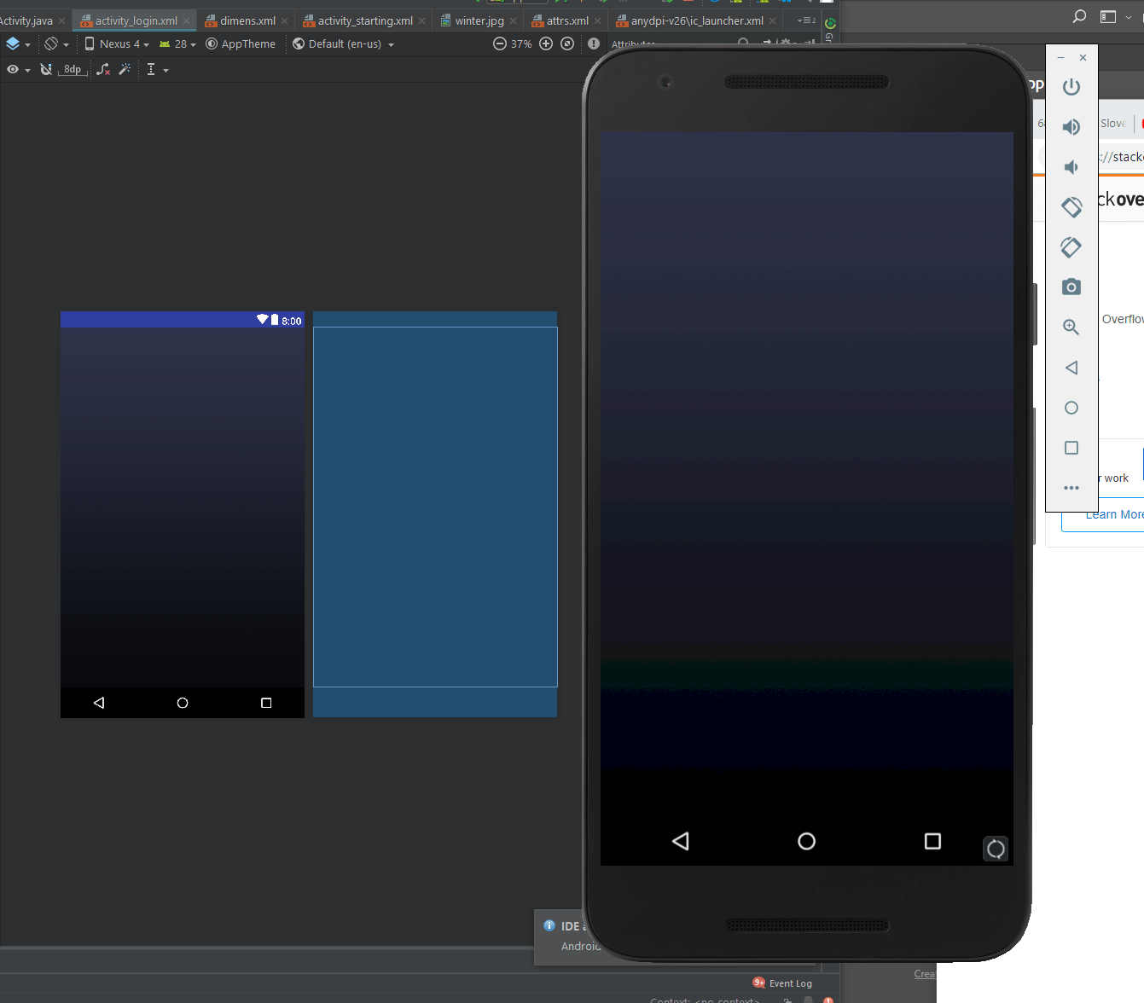
Task: Click the AppTheme theme button
Action: click(x=241, y=43)
